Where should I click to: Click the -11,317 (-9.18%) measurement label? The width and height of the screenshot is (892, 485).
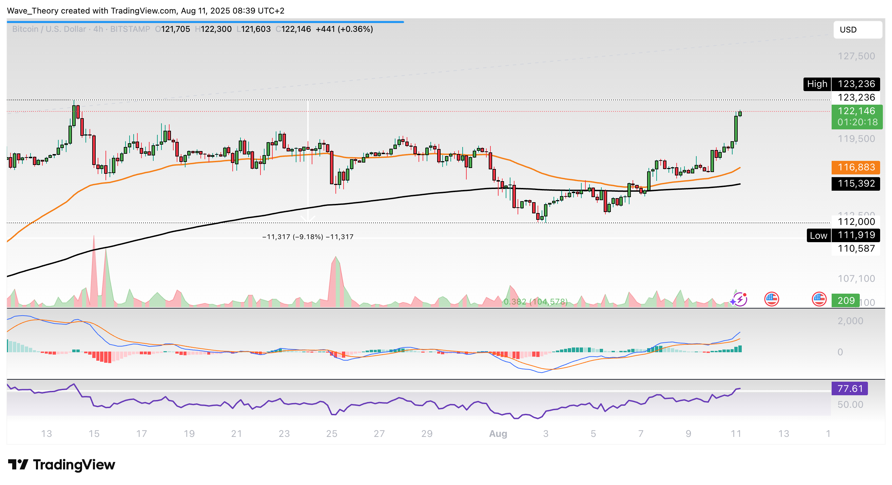point(308,237)
